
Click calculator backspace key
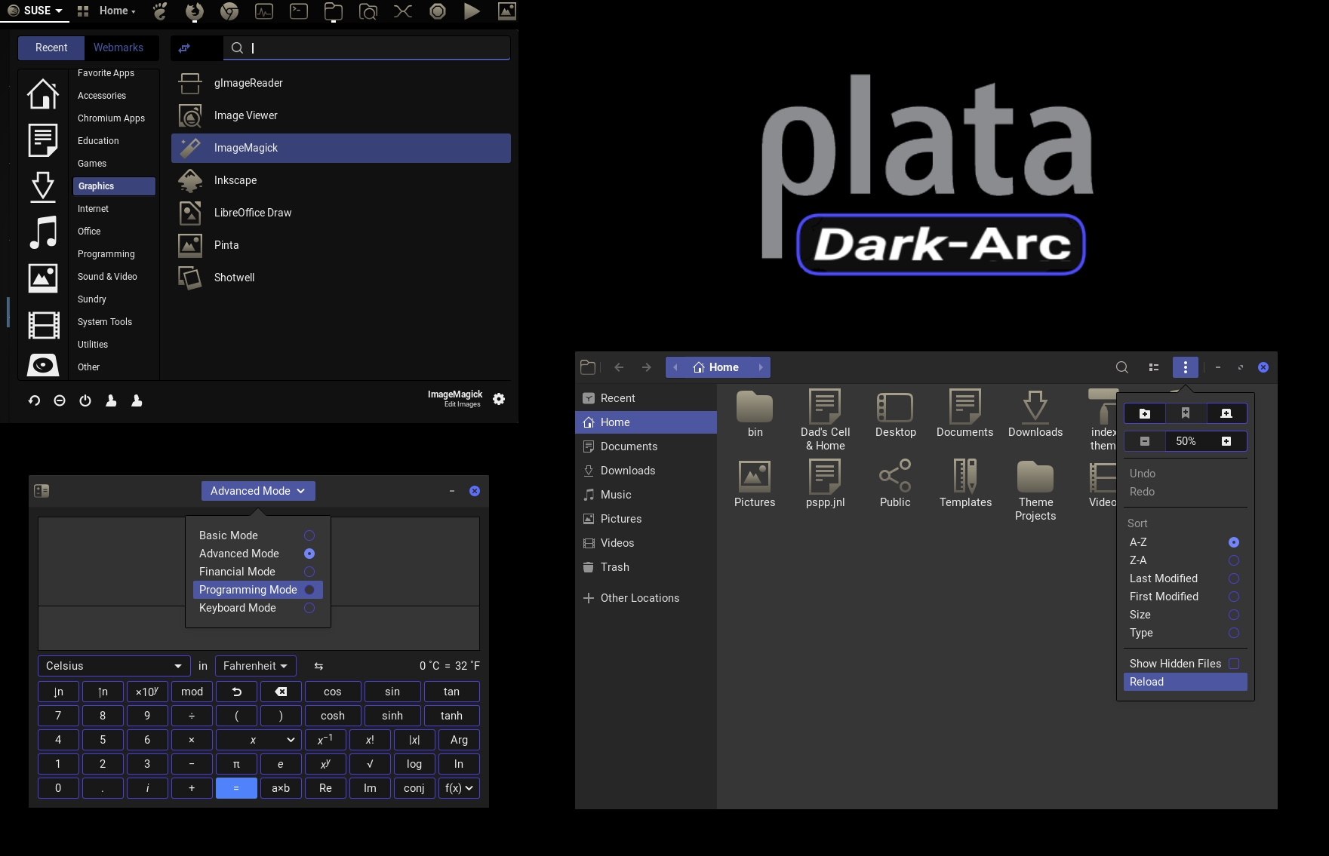(281, 692)
